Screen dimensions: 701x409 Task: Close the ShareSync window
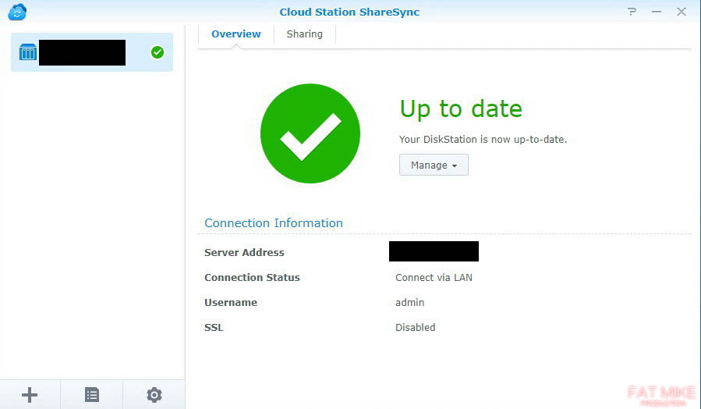682,12
